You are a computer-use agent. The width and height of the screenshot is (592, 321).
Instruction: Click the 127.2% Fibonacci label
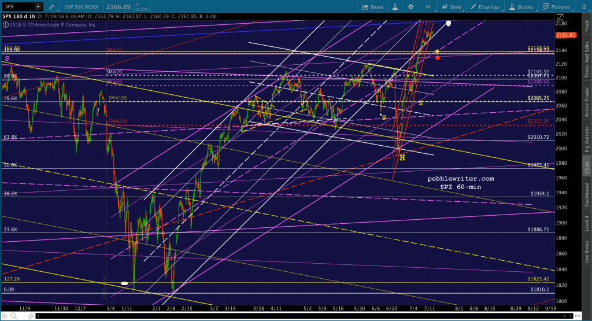(x=12, y=279)
